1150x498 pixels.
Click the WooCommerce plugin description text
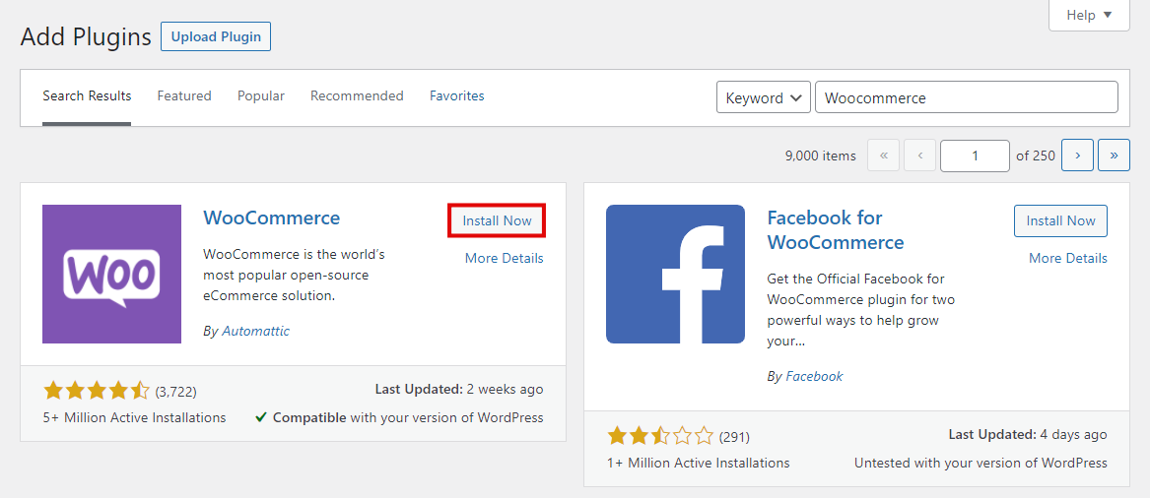coord(294,276)
